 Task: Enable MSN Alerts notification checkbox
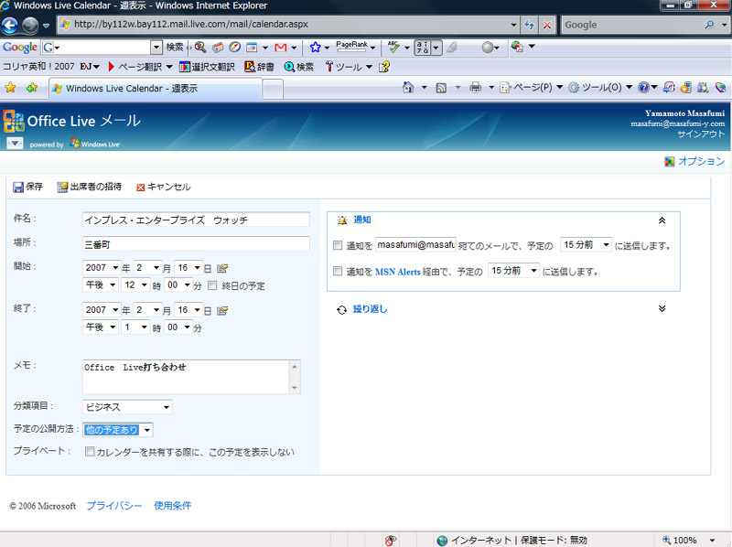(x=338, y=271)
